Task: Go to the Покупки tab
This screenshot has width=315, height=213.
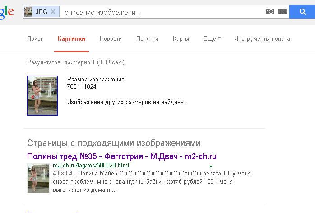Action: coord(147,38)
